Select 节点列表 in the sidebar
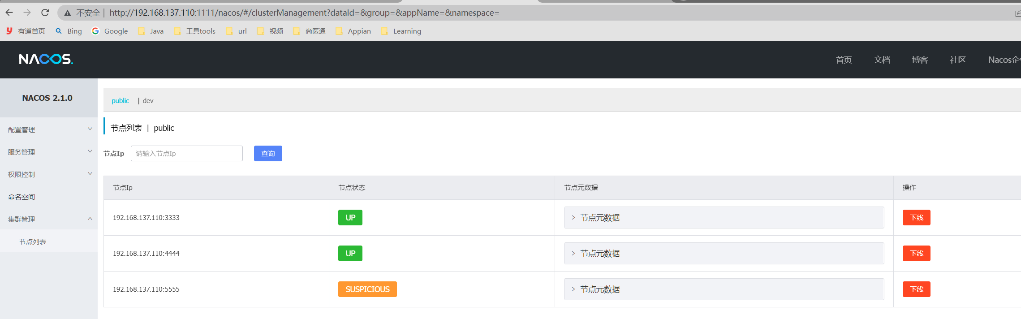Image resolution: width=1021 pixels, height=319 pixels. click(49, 241)
